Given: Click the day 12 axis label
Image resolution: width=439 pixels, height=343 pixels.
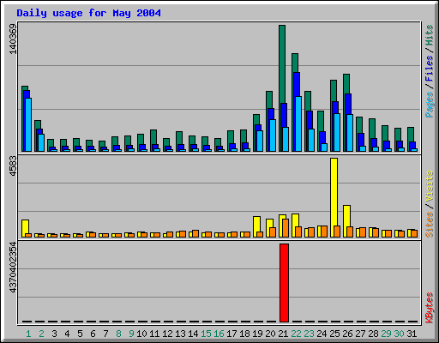Looking at the screenshot, I should [167, 334].
